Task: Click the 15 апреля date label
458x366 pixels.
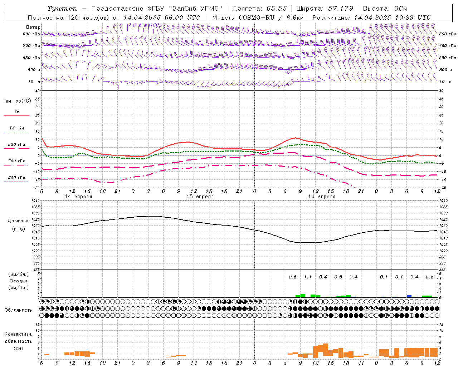Action: (x=200, y=197)
